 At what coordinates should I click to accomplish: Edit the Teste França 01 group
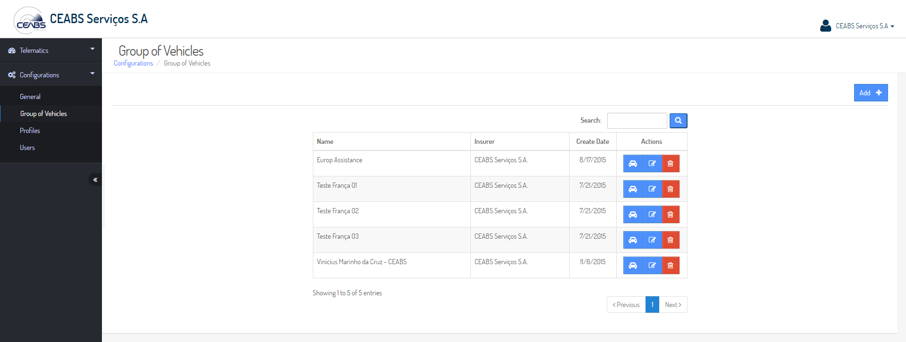pos(652,189)
